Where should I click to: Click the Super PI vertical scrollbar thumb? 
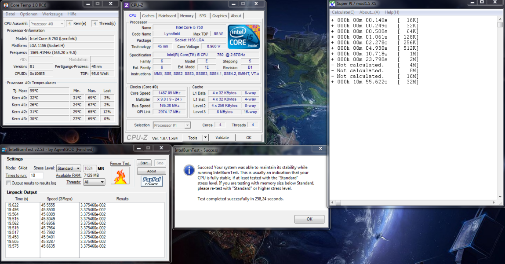click(x=500, y=25)
